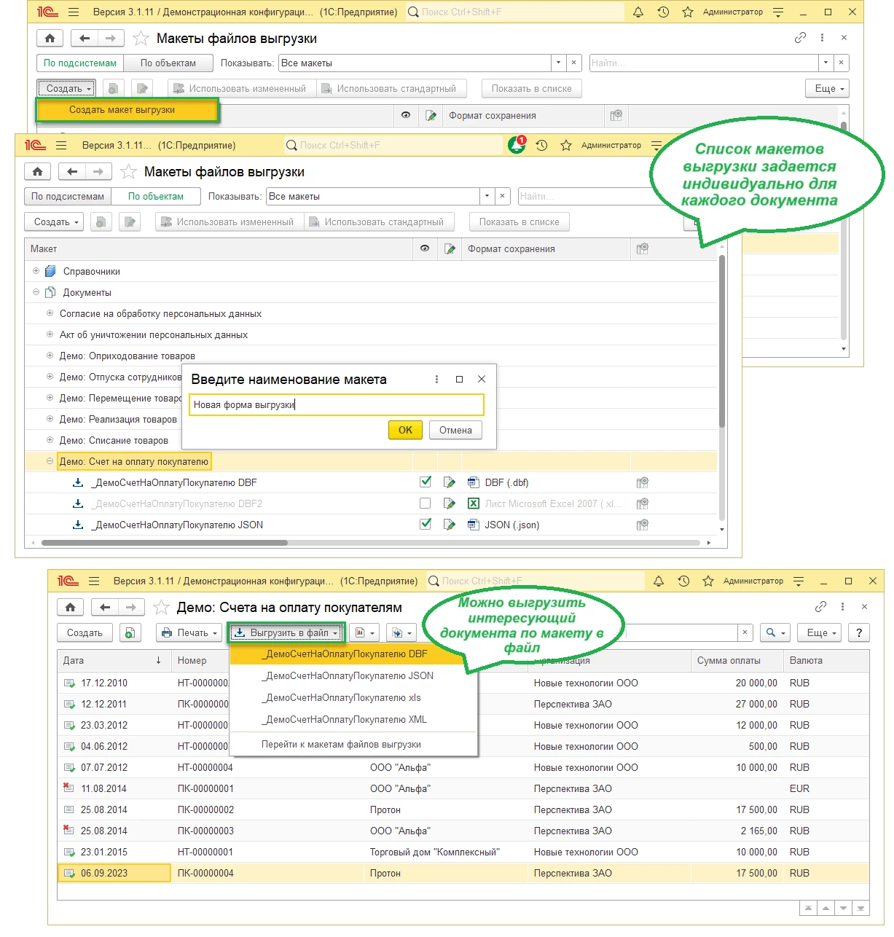Choose _ДемоСчетНаОплатуПокупателю xls export option
The width and height of the screenshot is (894, 937).
click(x=353, y=698)
